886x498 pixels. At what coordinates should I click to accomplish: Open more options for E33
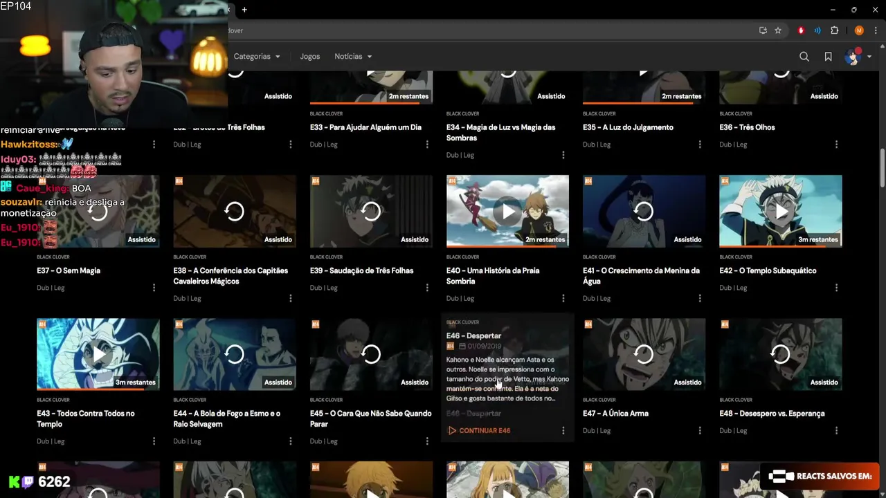tap(426, 145)
